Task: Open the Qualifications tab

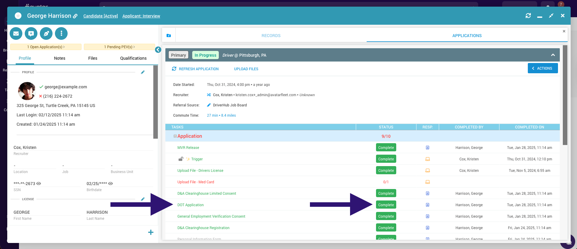Action: click(x=133, y=58)
